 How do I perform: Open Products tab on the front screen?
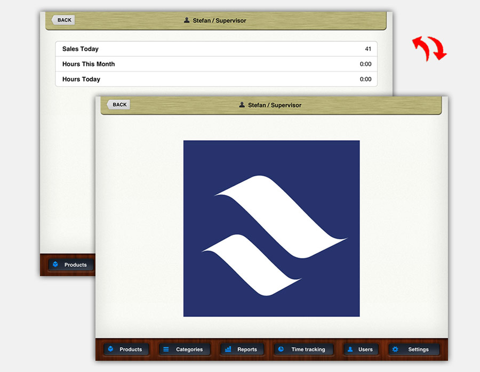point(126,350)
